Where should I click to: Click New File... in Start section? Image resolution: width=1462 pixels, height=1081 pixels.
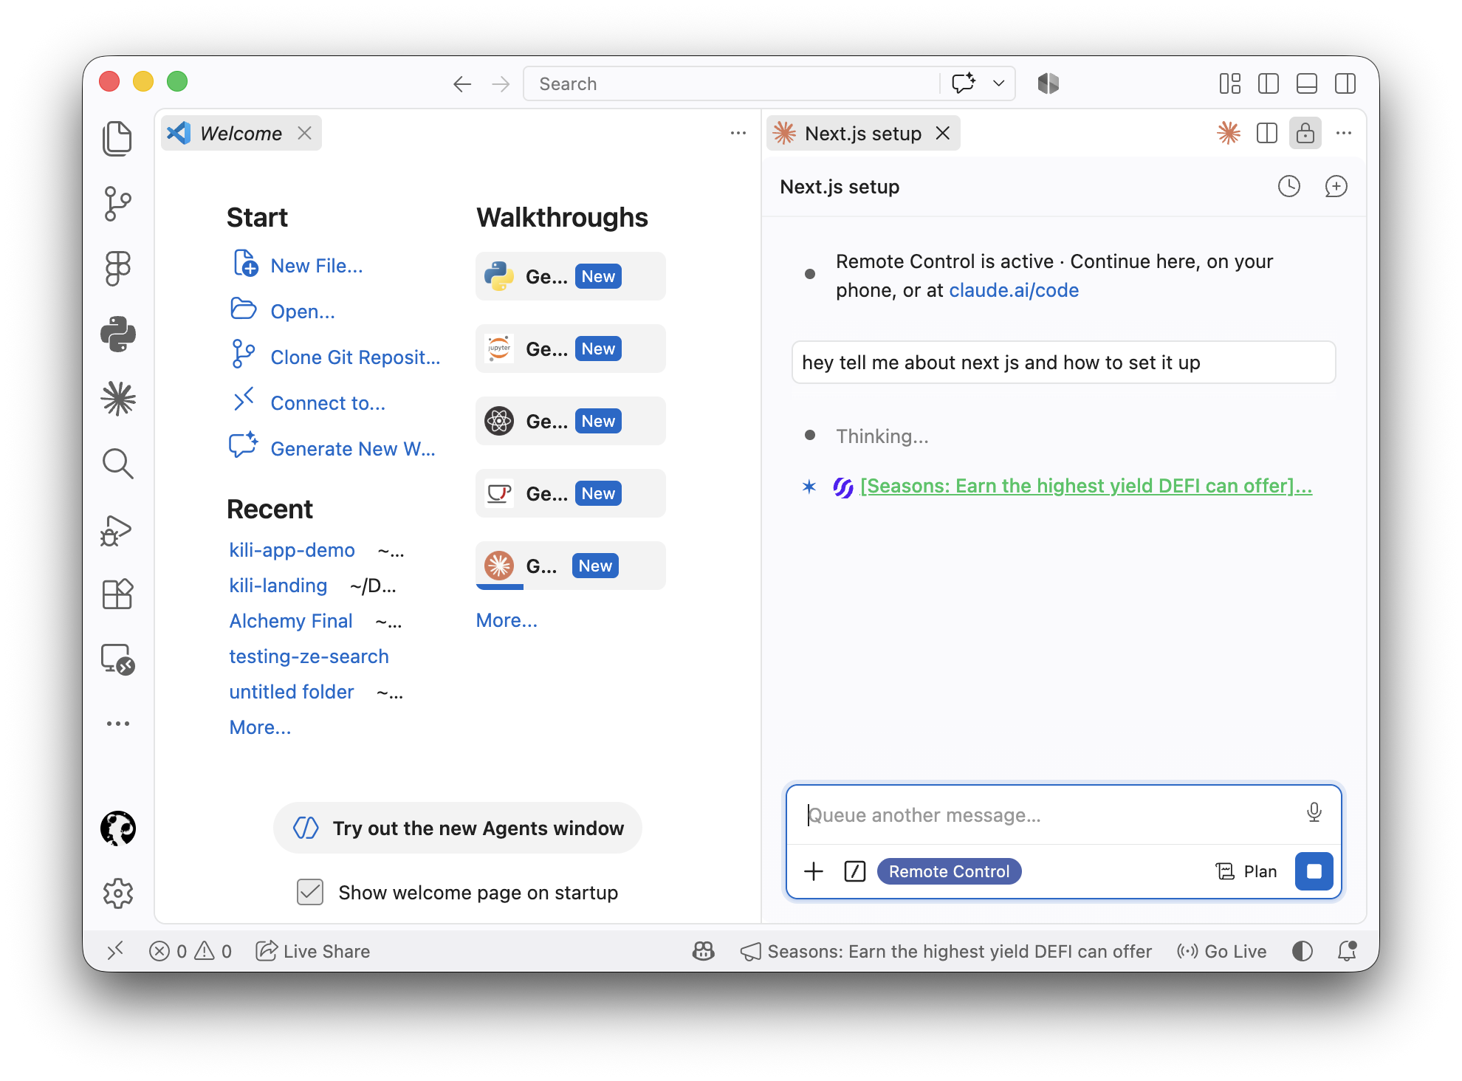317,266
